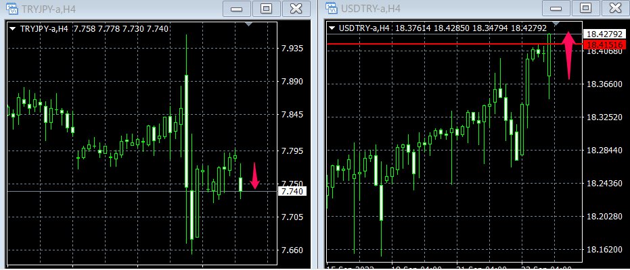Click the 7.705 price scale value
Viewport: 630px width, 270px height.
[x=292, y=217]
